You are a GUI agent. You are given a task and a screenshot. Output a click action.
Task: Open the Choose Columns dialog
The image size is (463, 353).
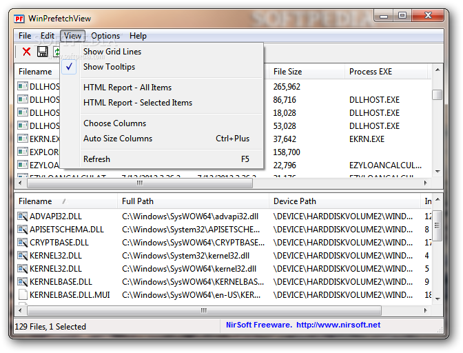(x=162, y=123)
